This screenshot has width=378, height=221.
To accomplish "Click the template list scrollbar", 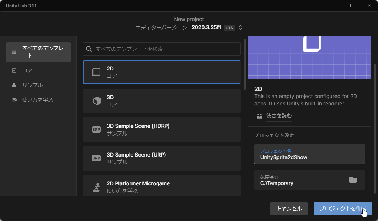I will point(245,64).
